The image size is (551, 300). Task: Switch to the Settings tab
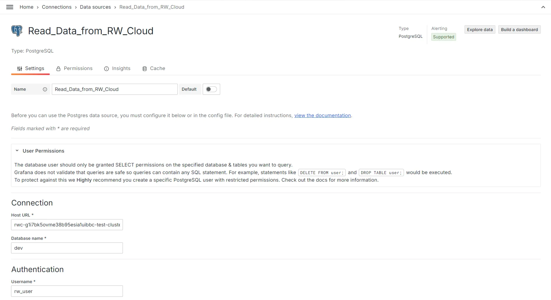click(x=31, y=69)
